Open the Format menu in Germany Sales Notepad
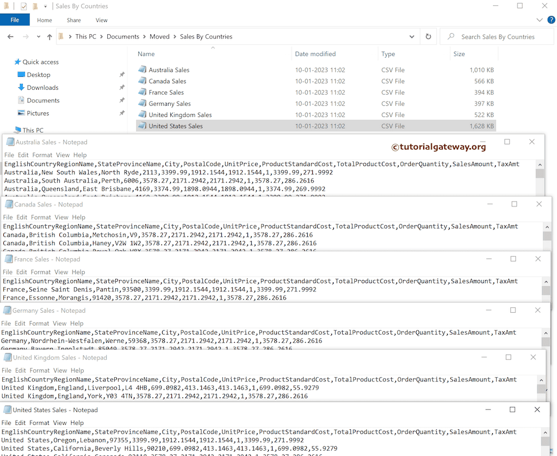 tap(39, 323)
